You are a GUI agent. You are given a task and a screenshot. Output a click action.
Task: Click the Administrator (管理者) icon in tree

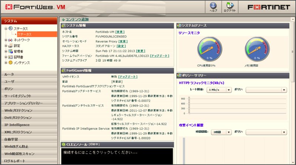11,51
